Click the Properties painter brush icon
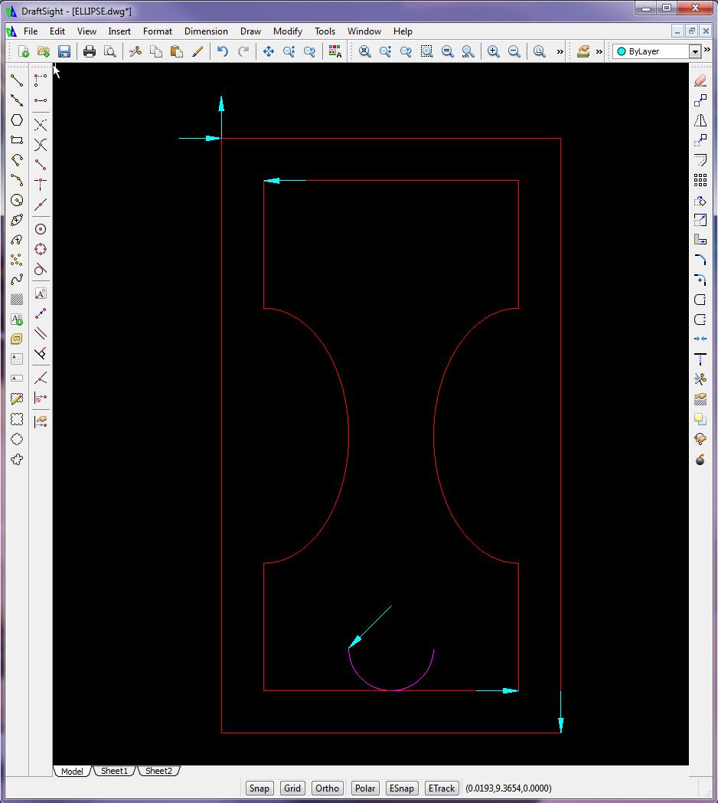 pos(197,51)
